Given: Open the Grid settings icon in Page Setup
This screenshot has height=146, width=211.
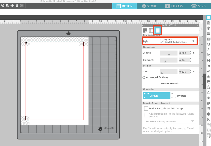Looking at the screenshot, I should click(x=151, y=30).
